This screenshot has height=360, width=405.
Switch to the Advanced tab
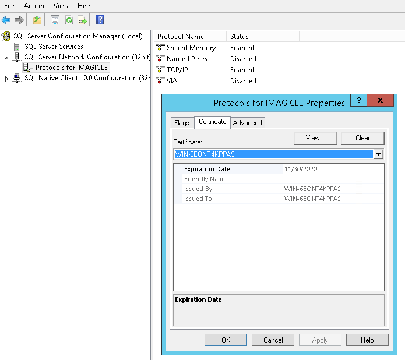coord(247,123)
